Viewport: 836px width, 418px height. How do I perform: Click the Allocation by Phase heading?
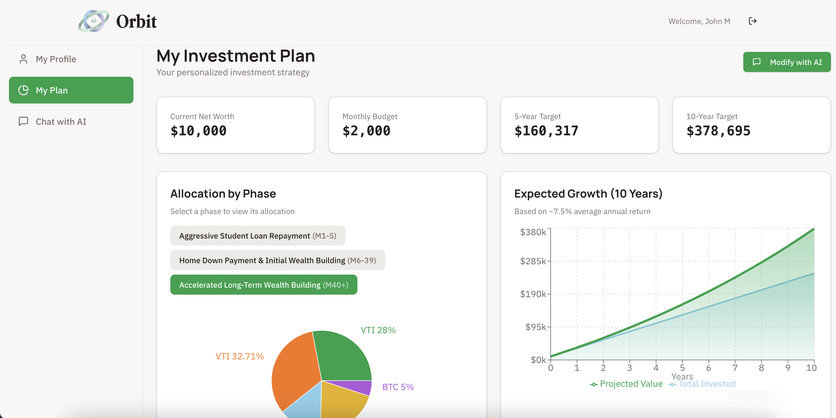pyautogui.click(x=223, y=194)
